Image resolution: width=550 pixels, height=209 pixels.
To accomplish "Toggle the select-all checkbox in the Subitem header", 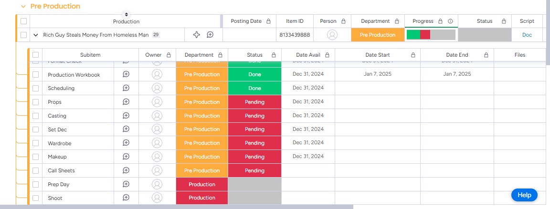I will (x=35, y=55).
